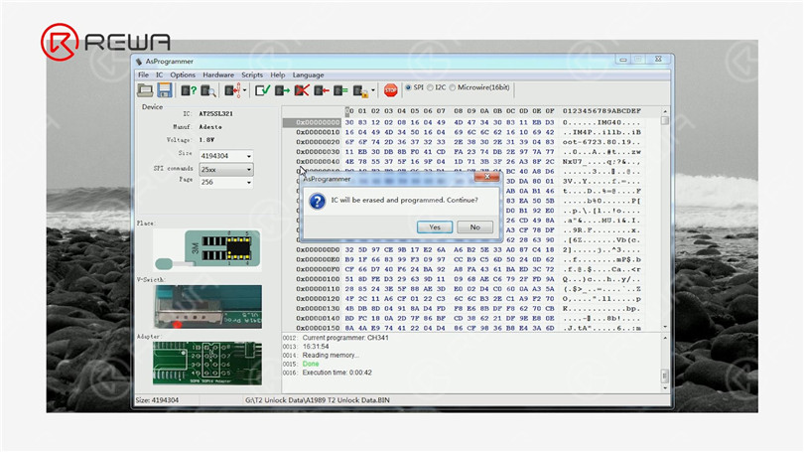Click the unprotect IC icon with padlock
This screenshot has width=804, height=452.
[x=360, y=91]
